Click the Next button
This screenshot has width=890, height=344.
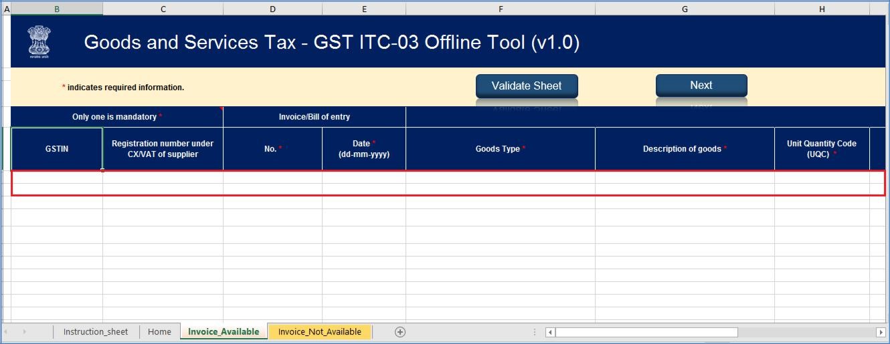click(x=701, y=85)
